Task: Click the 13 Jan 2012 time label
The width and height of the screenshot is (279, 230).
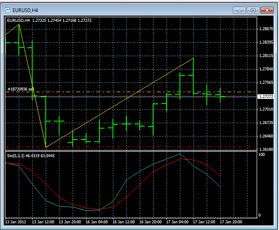Action: (16, 222)
